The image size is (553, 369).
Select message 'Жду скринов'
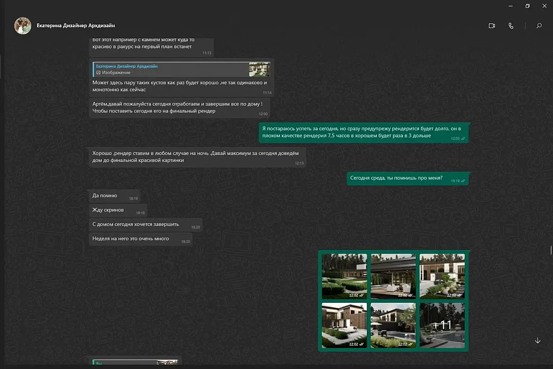[x=118, y=211]
